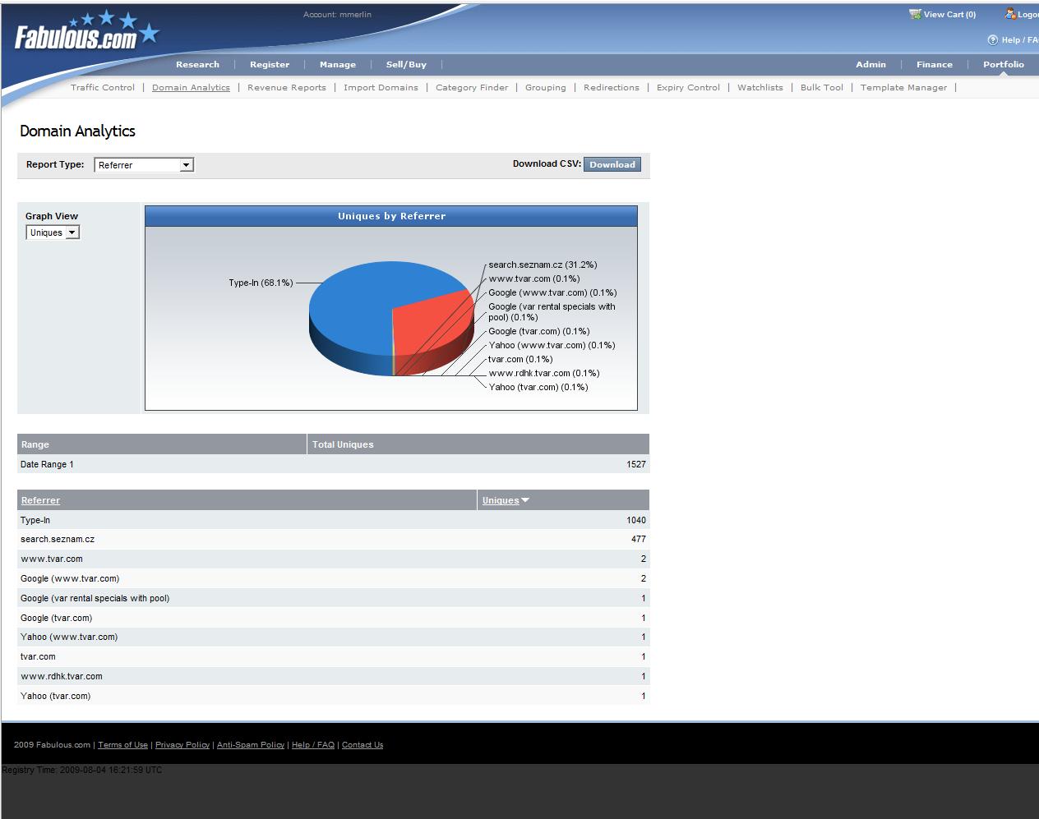
Task: Click the Download CSV button
Action: (612, 164)
